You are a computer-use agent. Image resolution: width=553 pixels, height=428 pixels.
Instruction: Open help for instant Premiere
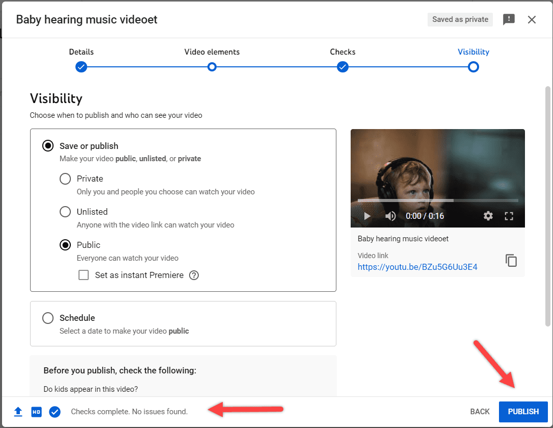click(x=194, y=275)
